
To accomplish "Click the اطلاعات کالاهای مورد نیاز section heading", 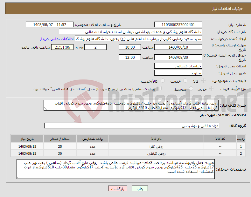I will [223, 115].
